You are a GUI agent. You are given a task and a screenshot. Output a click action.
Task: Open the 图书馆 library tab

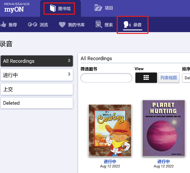pos(60,9)
